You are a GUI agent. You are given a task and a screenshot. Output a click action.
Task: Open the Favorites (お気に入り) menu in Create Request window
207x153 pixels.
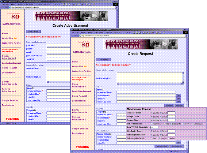(99, 33)
